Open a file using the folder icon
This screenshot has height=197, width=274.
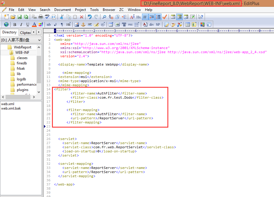[x=13, y=17]
